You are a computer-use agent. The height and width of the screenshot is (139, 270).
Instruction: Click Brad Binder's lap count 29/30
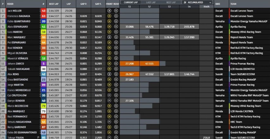[x=69, y=48]
